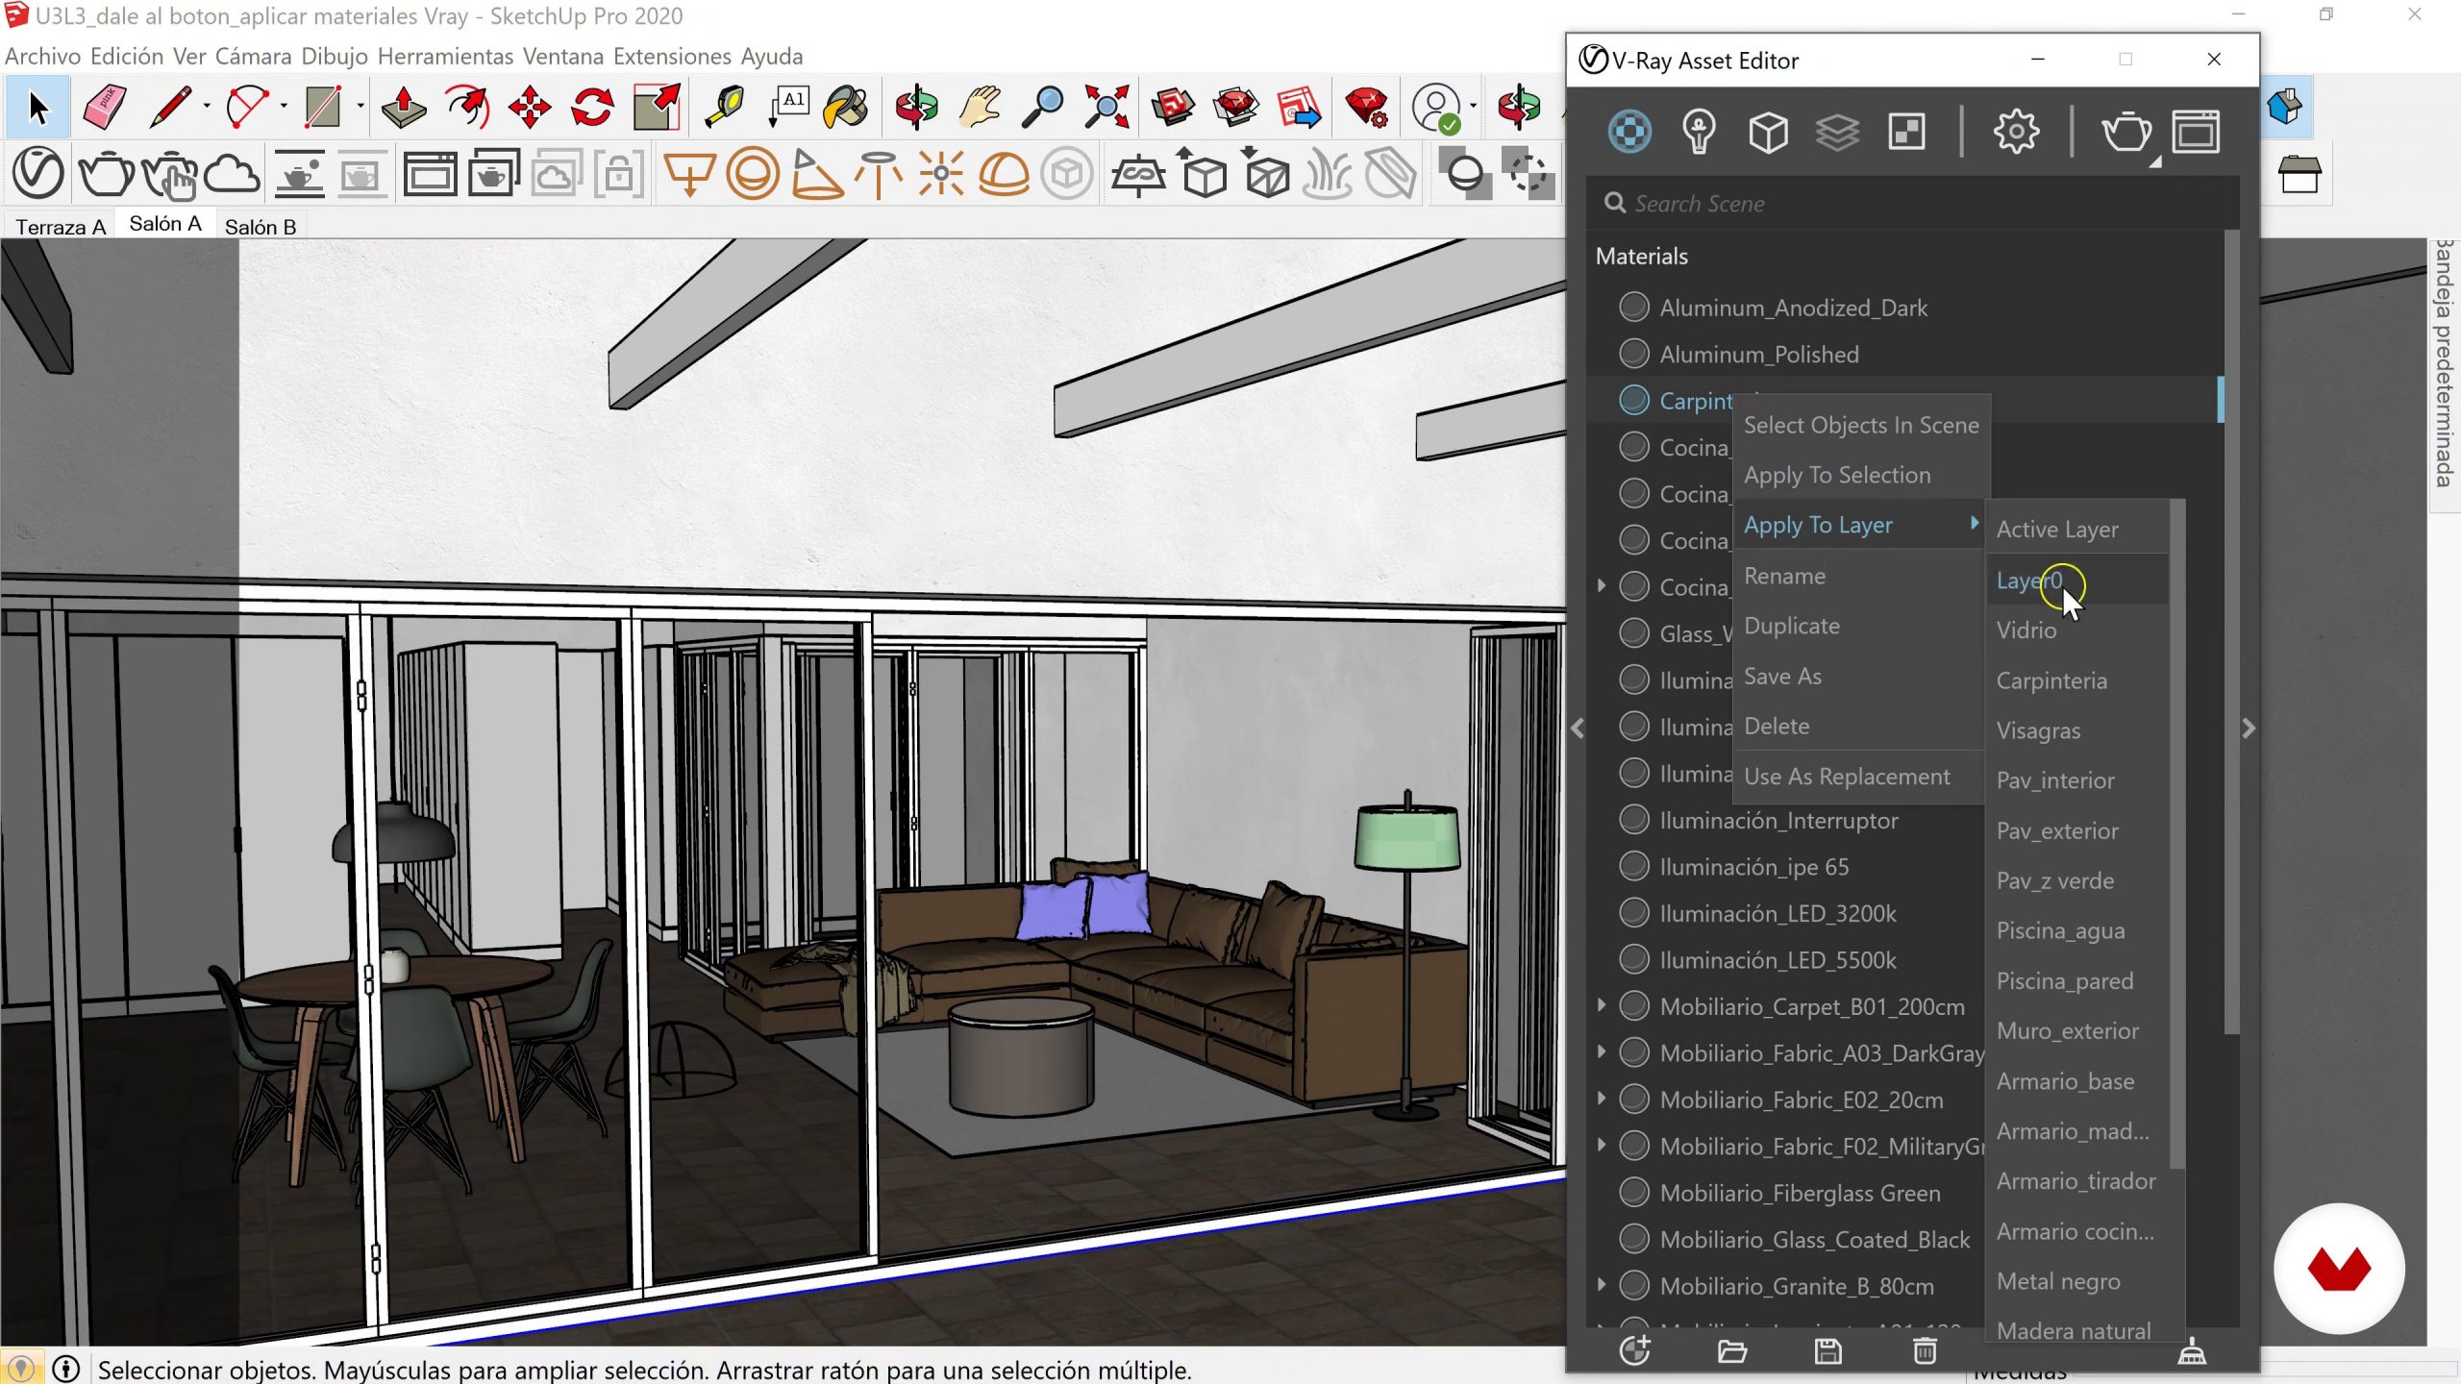Viewport: 2461px width, 1384px height.
Task: Open Textures category in Asset Editor
Action: point(1906,132)
